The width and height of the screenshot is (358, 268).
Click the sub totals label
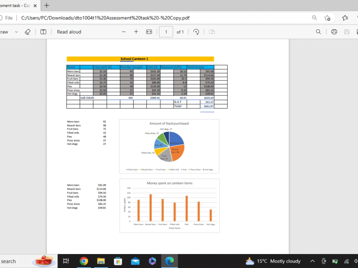coord(87,98)
